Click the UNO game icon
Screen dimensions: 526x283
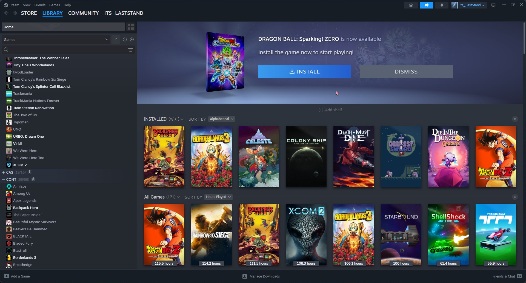click(9, 129)
